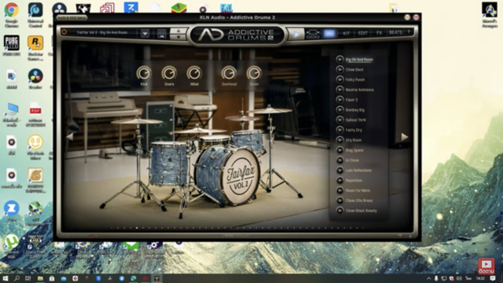
Task: Toggle the audio routing view icon
Action: coord(313,34)
